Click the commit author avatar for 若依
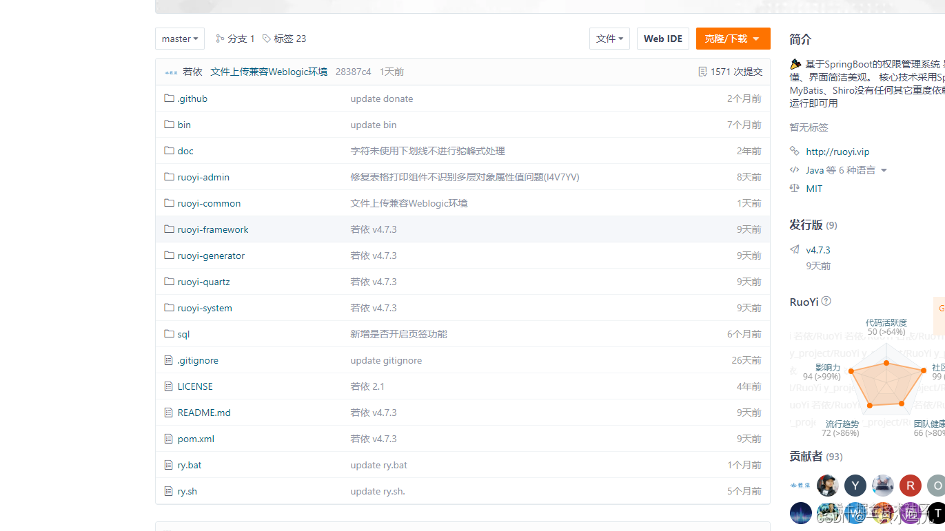 (171, 72)
